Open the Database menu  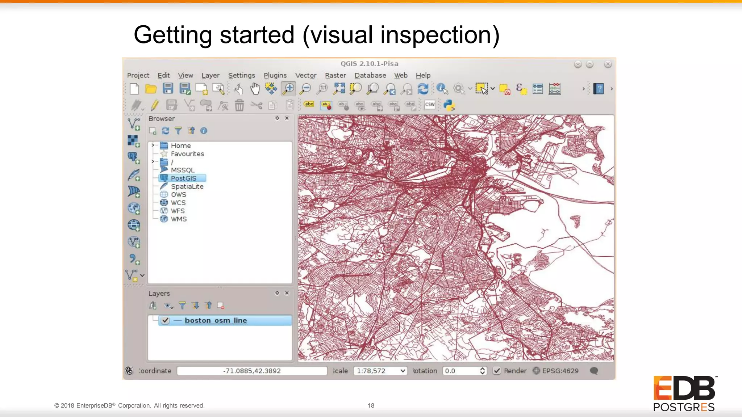(x=370, y=75)
